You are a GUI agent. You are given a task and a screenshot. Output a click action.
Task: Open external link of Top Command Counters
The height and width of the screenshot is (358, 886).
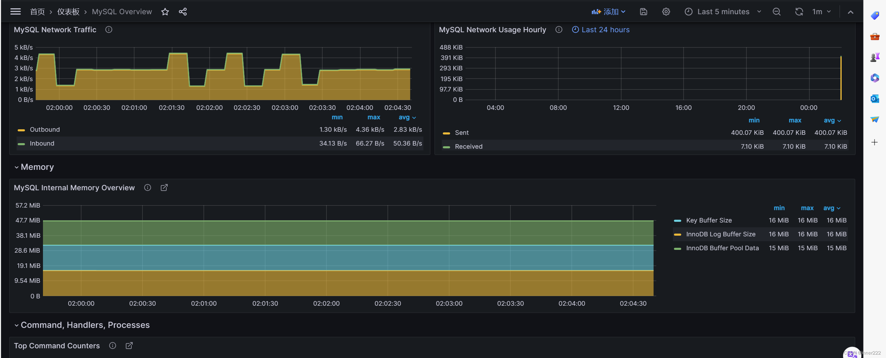click(129, 346)
